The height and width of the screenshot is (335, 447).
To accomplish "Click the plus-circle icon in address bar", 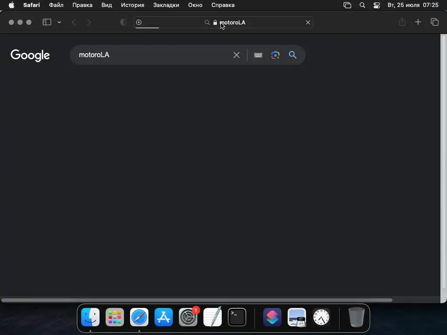I will 139,22.
